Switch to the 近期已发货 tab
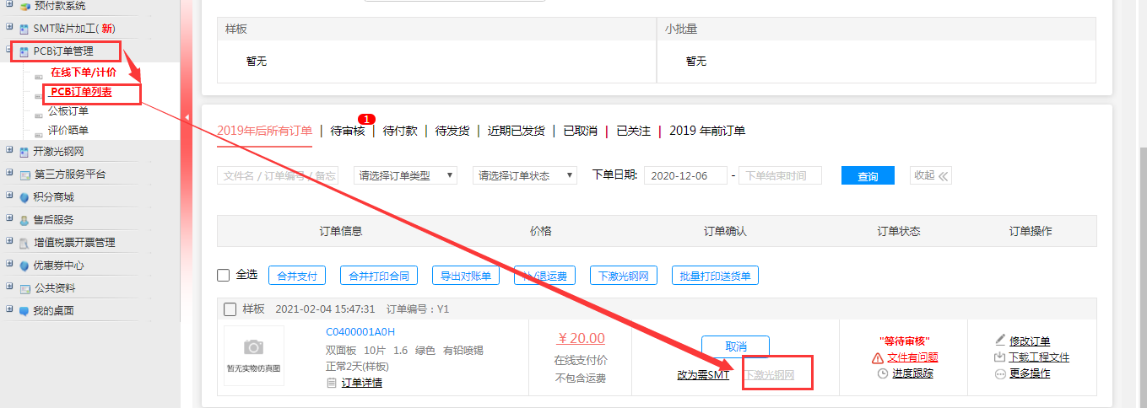The image size is (1147, 408). [x=515, y=131]
